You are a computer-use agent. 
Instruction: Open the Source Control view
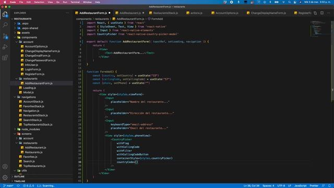pos(5,36)
